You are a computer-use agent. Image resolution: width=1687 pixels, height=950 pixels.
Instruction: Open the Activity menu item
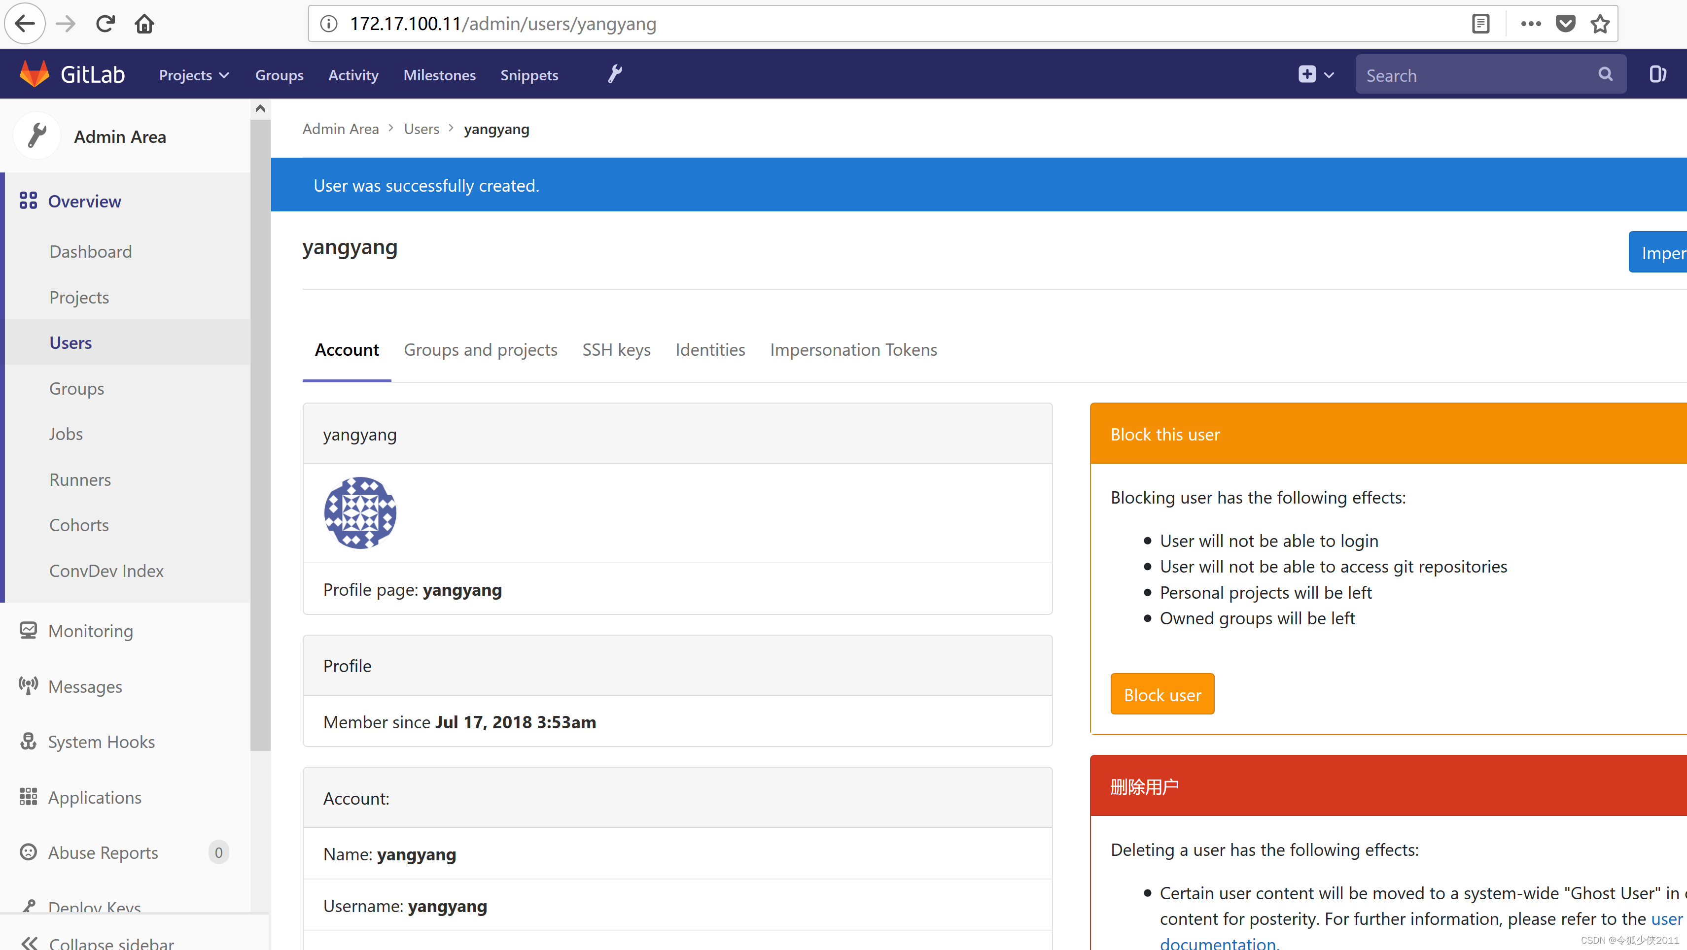(353, 74)
